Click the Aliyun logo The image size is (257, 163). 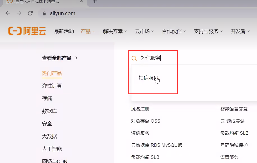[x=27, y=31]
